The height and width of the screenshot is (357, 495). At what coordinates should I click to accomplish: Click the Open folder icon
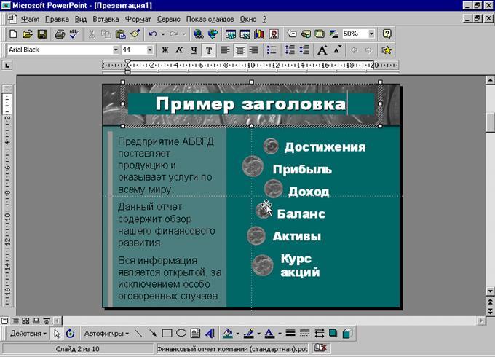(27, 34)
